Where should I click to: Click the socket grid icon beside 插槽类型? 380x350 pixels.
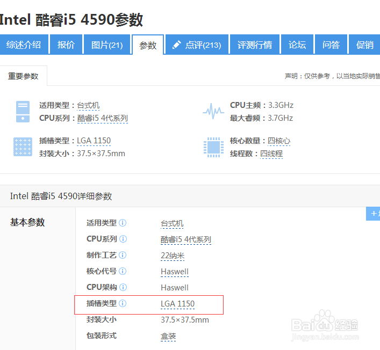coord(23,147)
